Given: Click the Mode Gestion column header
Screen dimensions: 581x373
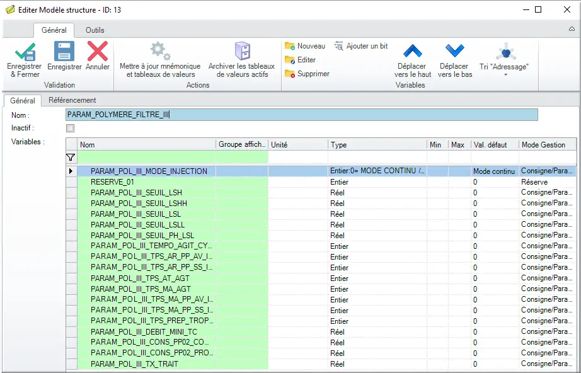Looking at the screenshot, I should 548,144.
